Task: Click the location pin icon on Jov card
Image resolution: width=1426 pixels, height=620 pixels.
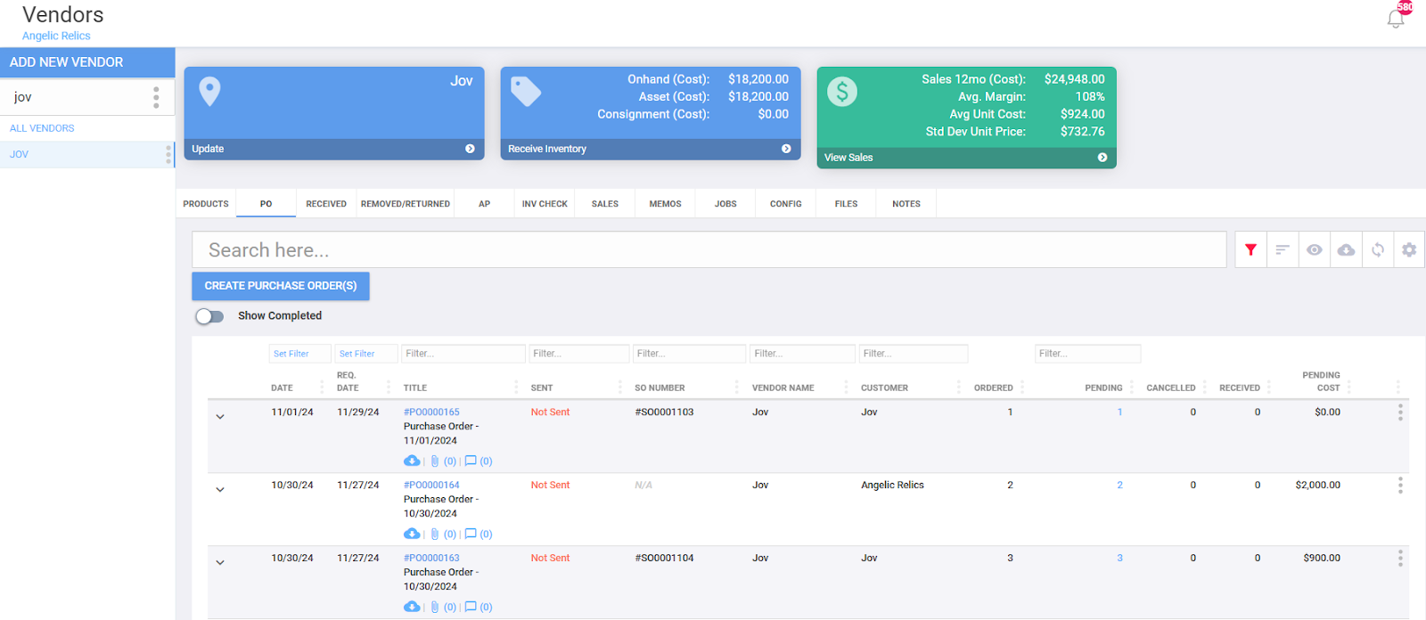Action: (209, 91)
